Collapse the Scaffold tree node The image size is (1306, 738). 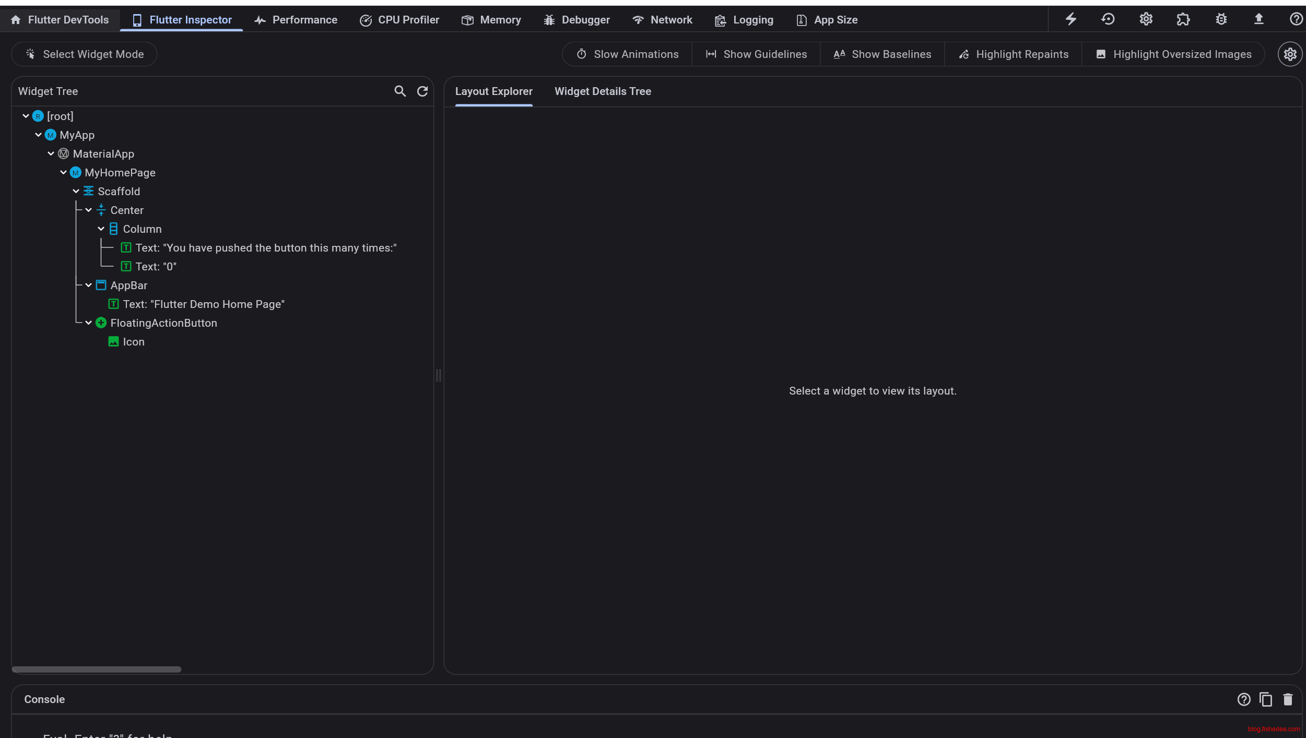tap(76, 192)
